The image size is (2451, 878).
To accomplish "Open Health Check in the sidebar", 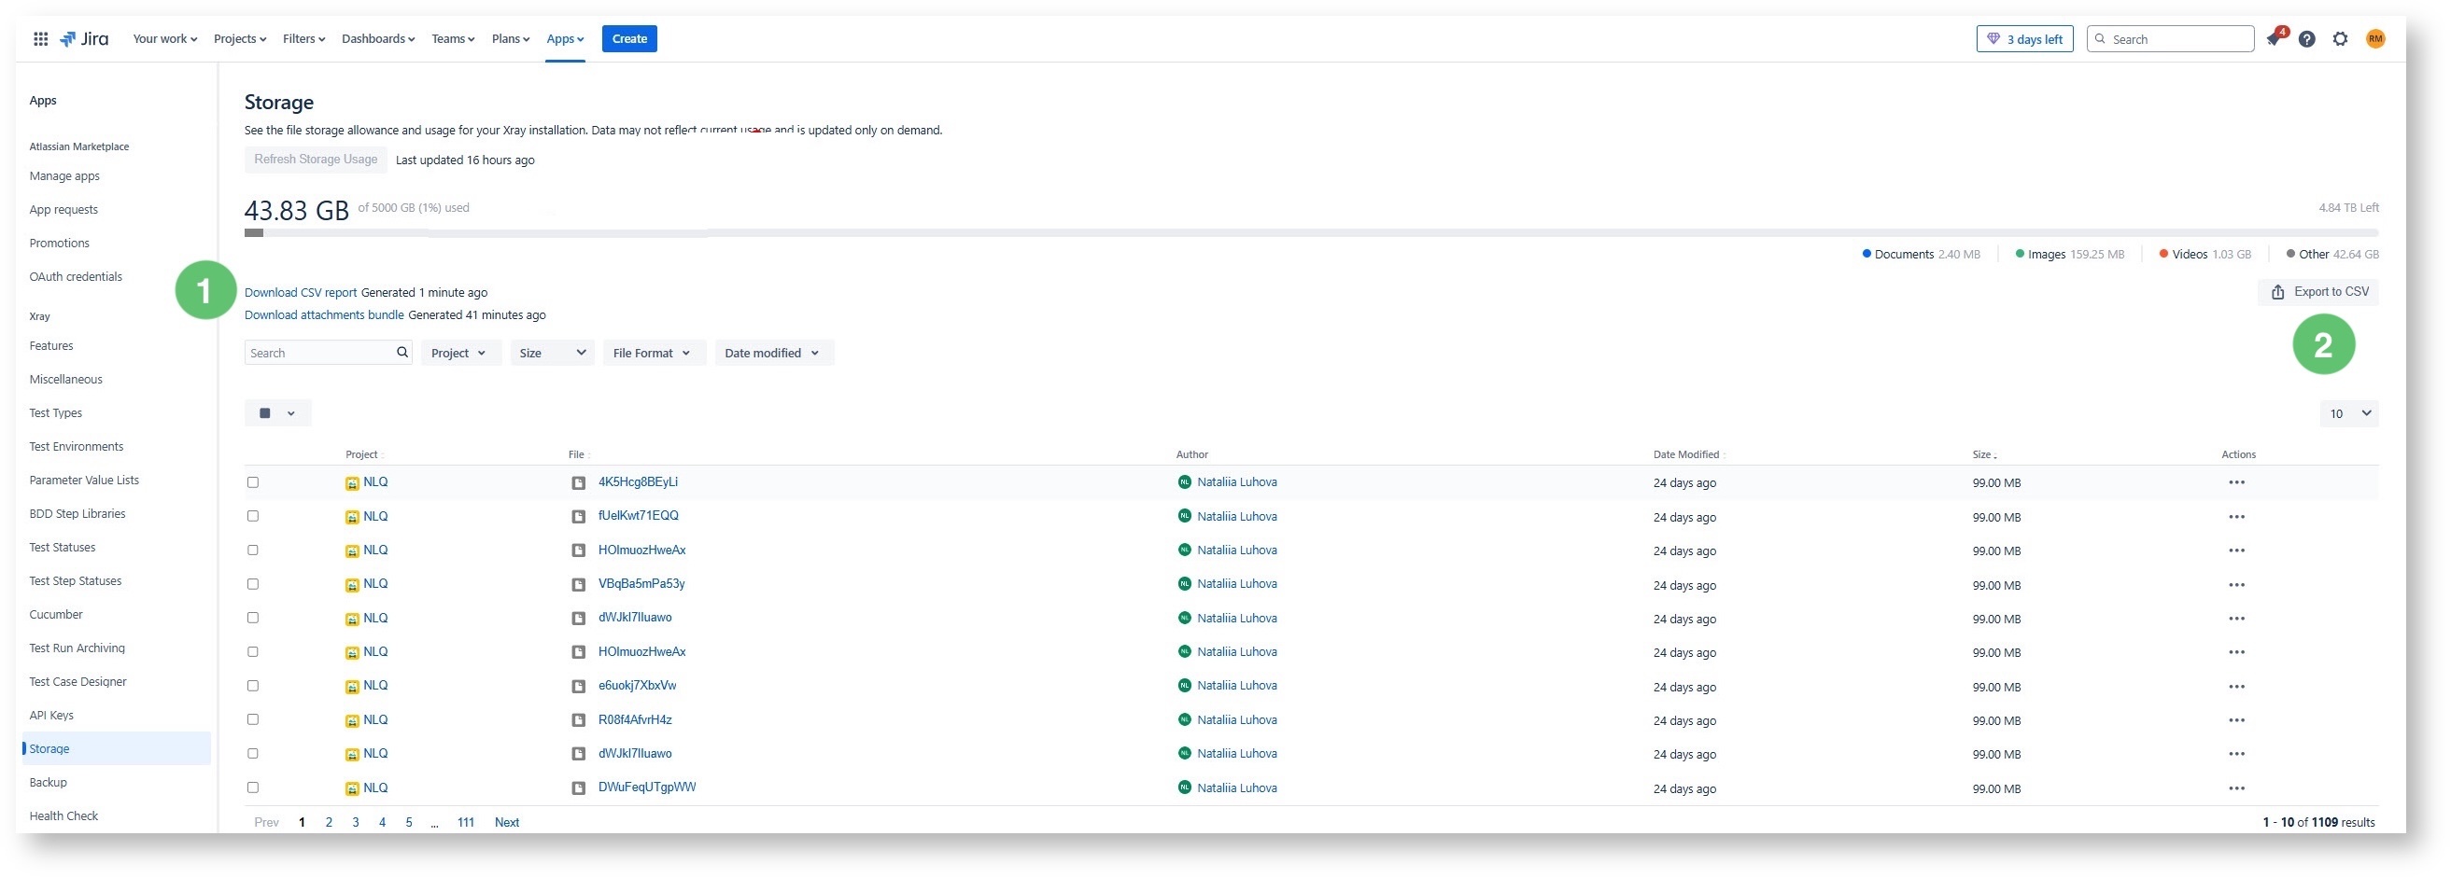I will pyautogui.click(x=63, y=816).
